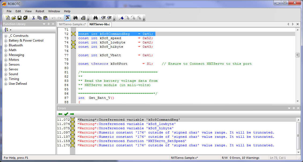Click the Print icon in the toolbar
The width and height of the screenshot is (303, 162).
pos(83,18)
